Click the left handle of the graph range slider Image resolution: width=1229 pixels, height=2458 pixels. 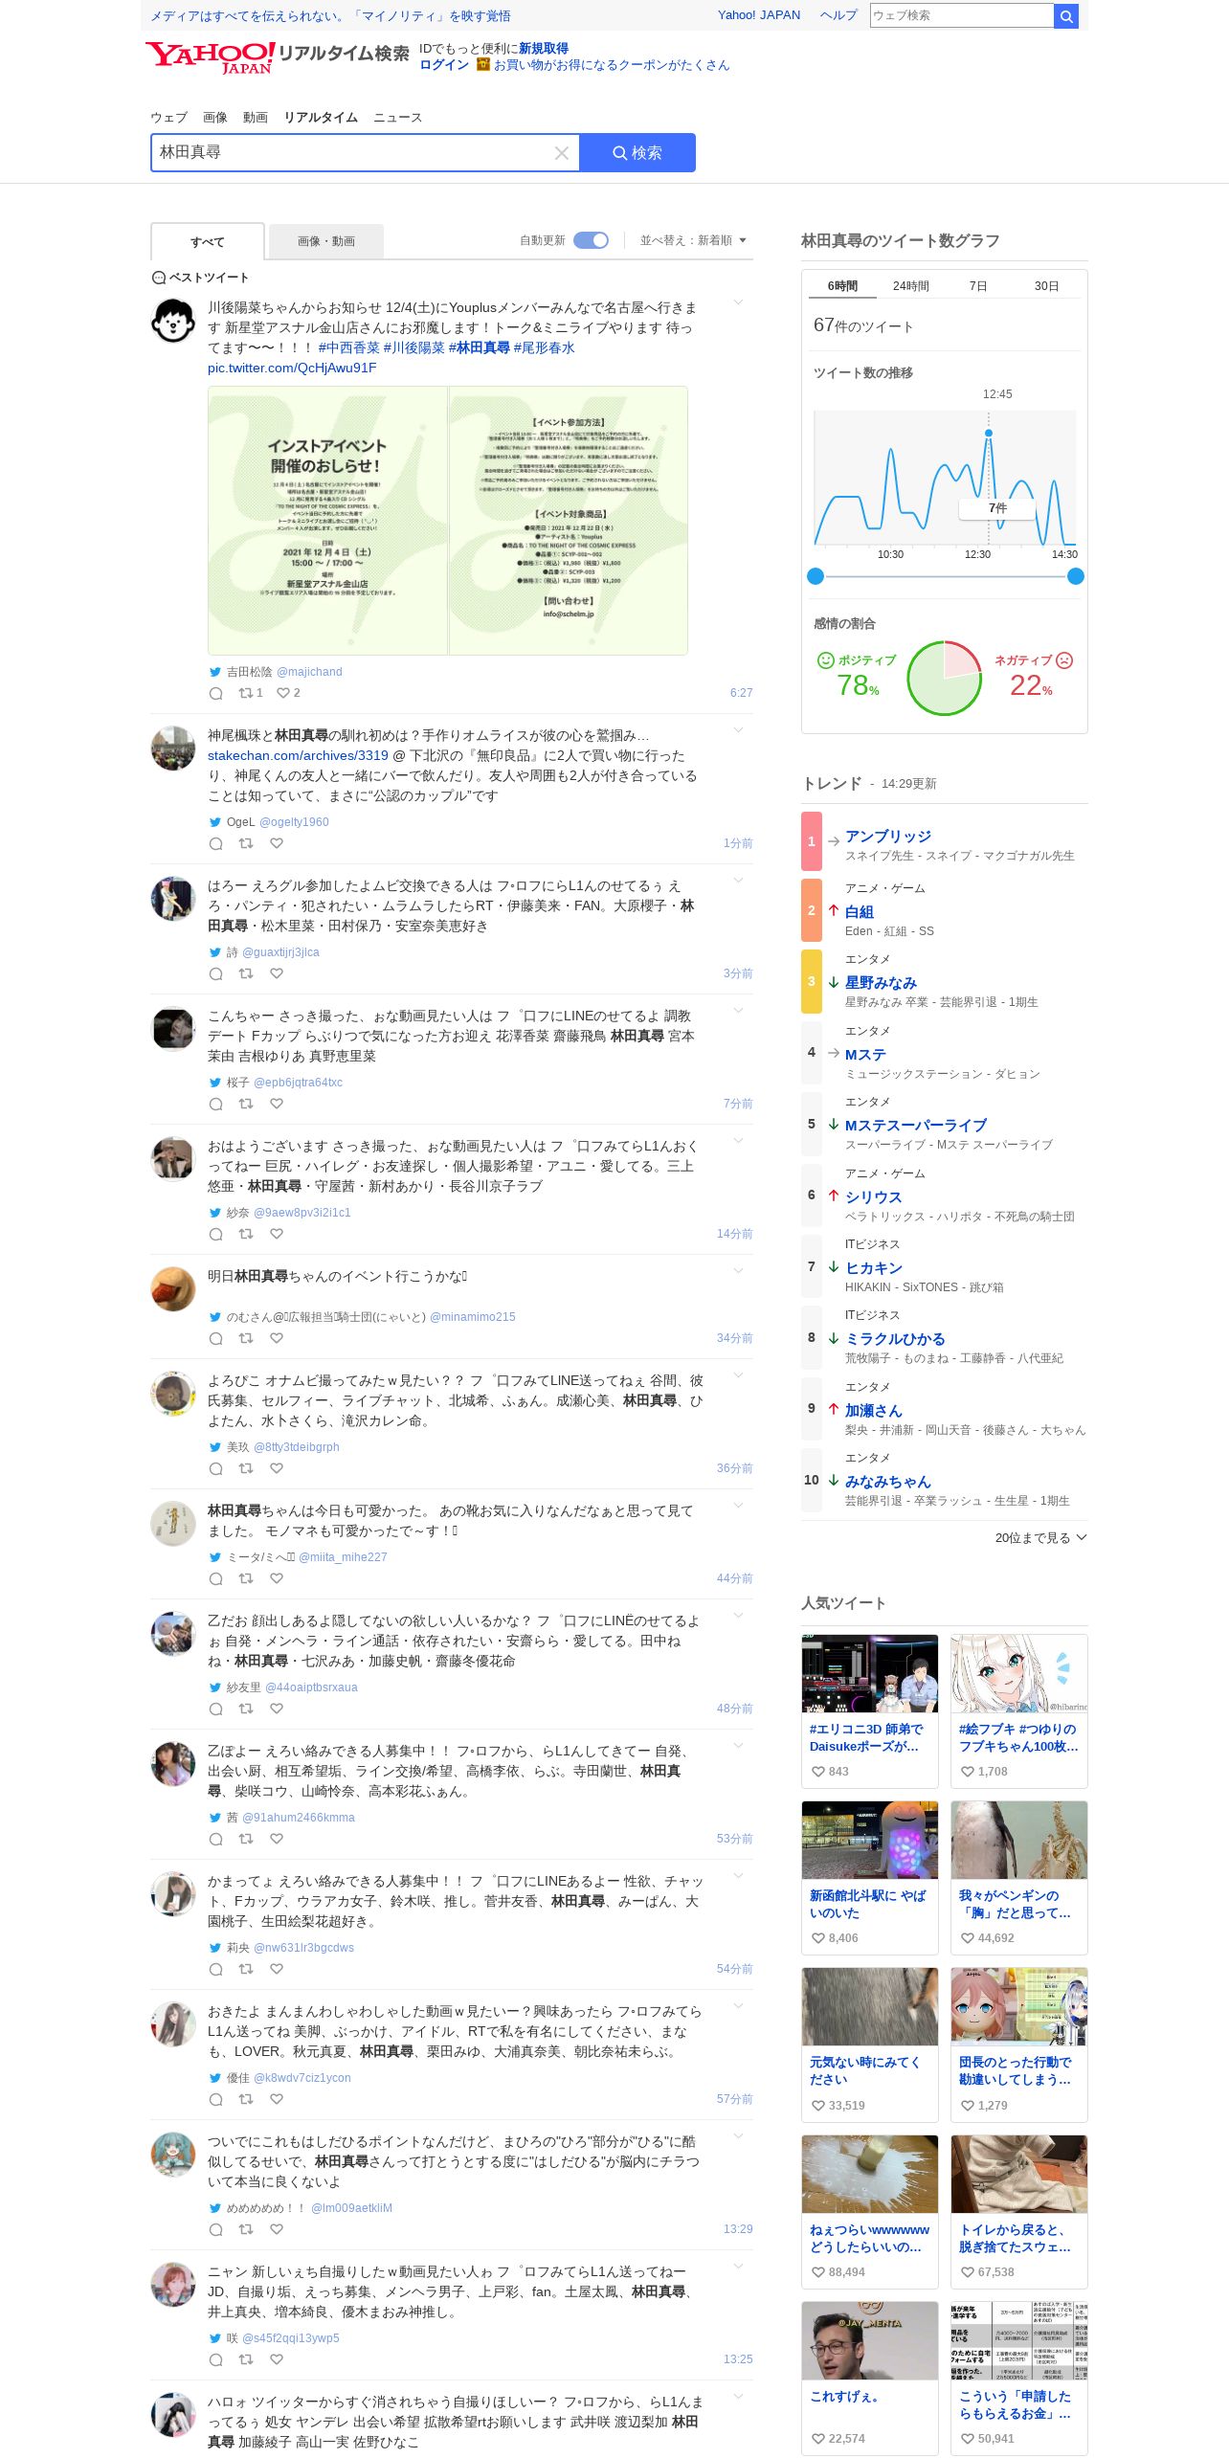[x=816, y=576]
